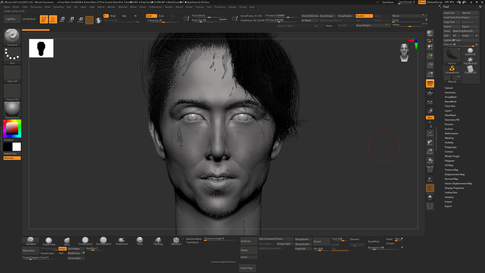Choose the DamStandard brush
The image size is (485, 273).
point(103,241)
